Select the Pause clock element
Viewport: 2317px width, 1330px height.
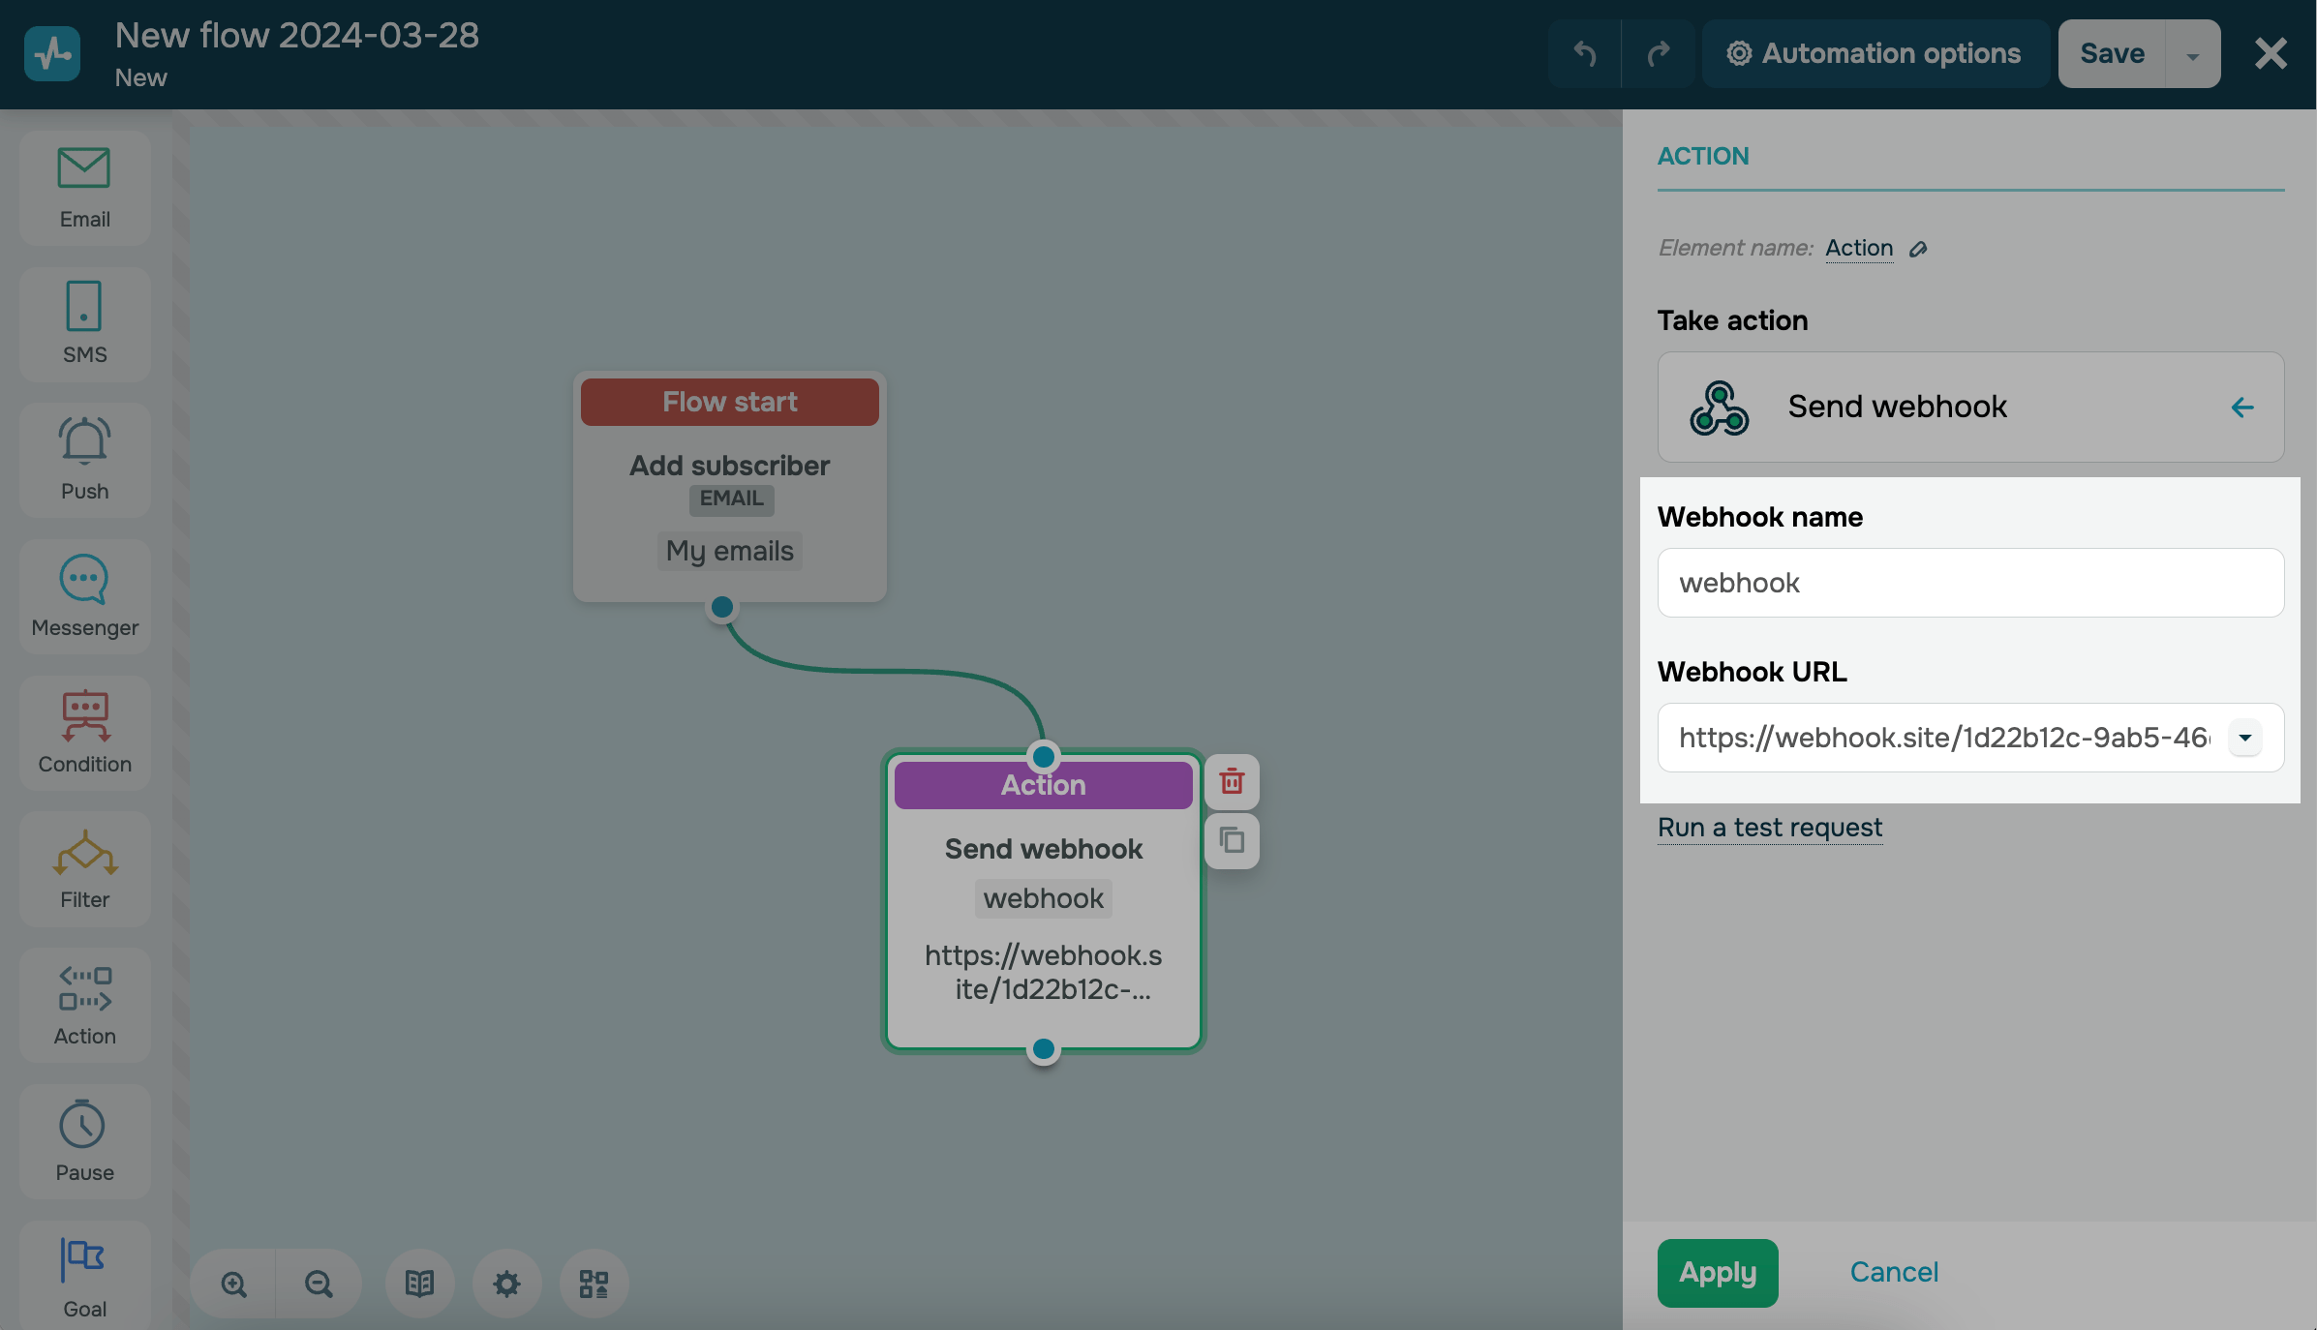pyautogui.click(x=84, y=1141)
